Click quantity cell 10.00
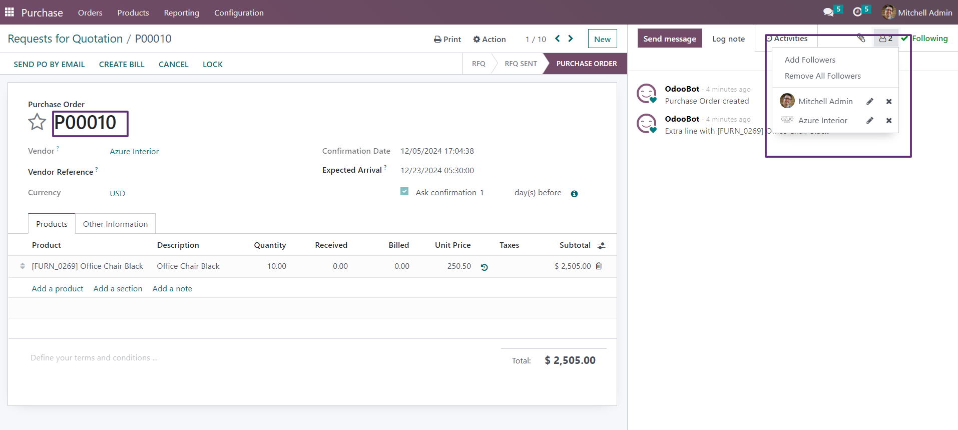This screenshot has height=430, width=958. click(x=276, y=266)
